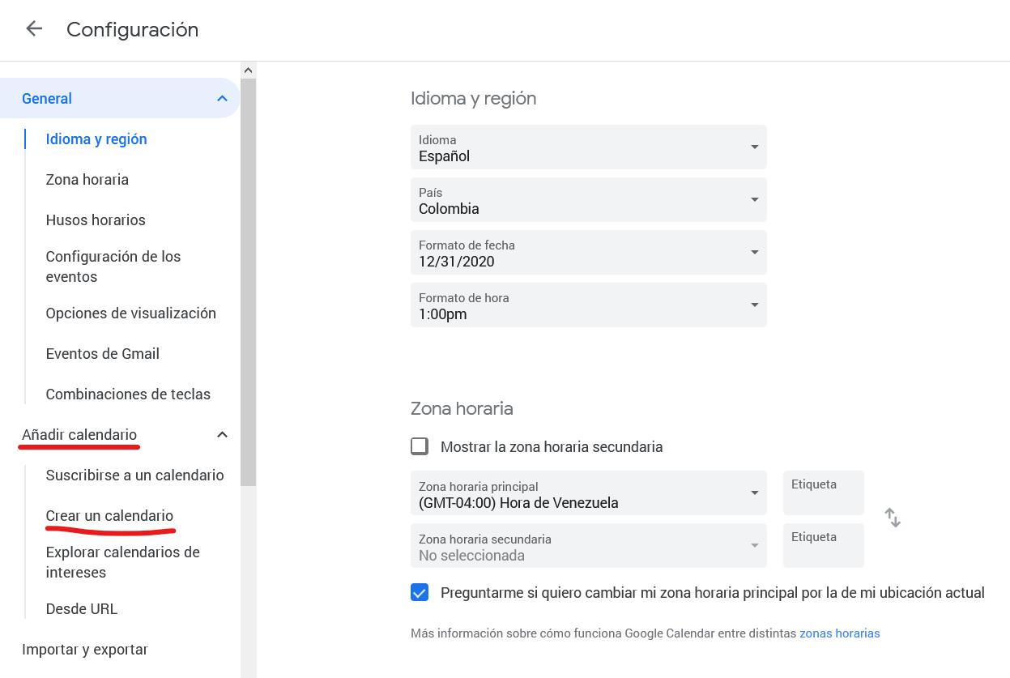Change the Zona horaria principal dropdown
Screen dimensions: 1010x678
coord(588,493)
